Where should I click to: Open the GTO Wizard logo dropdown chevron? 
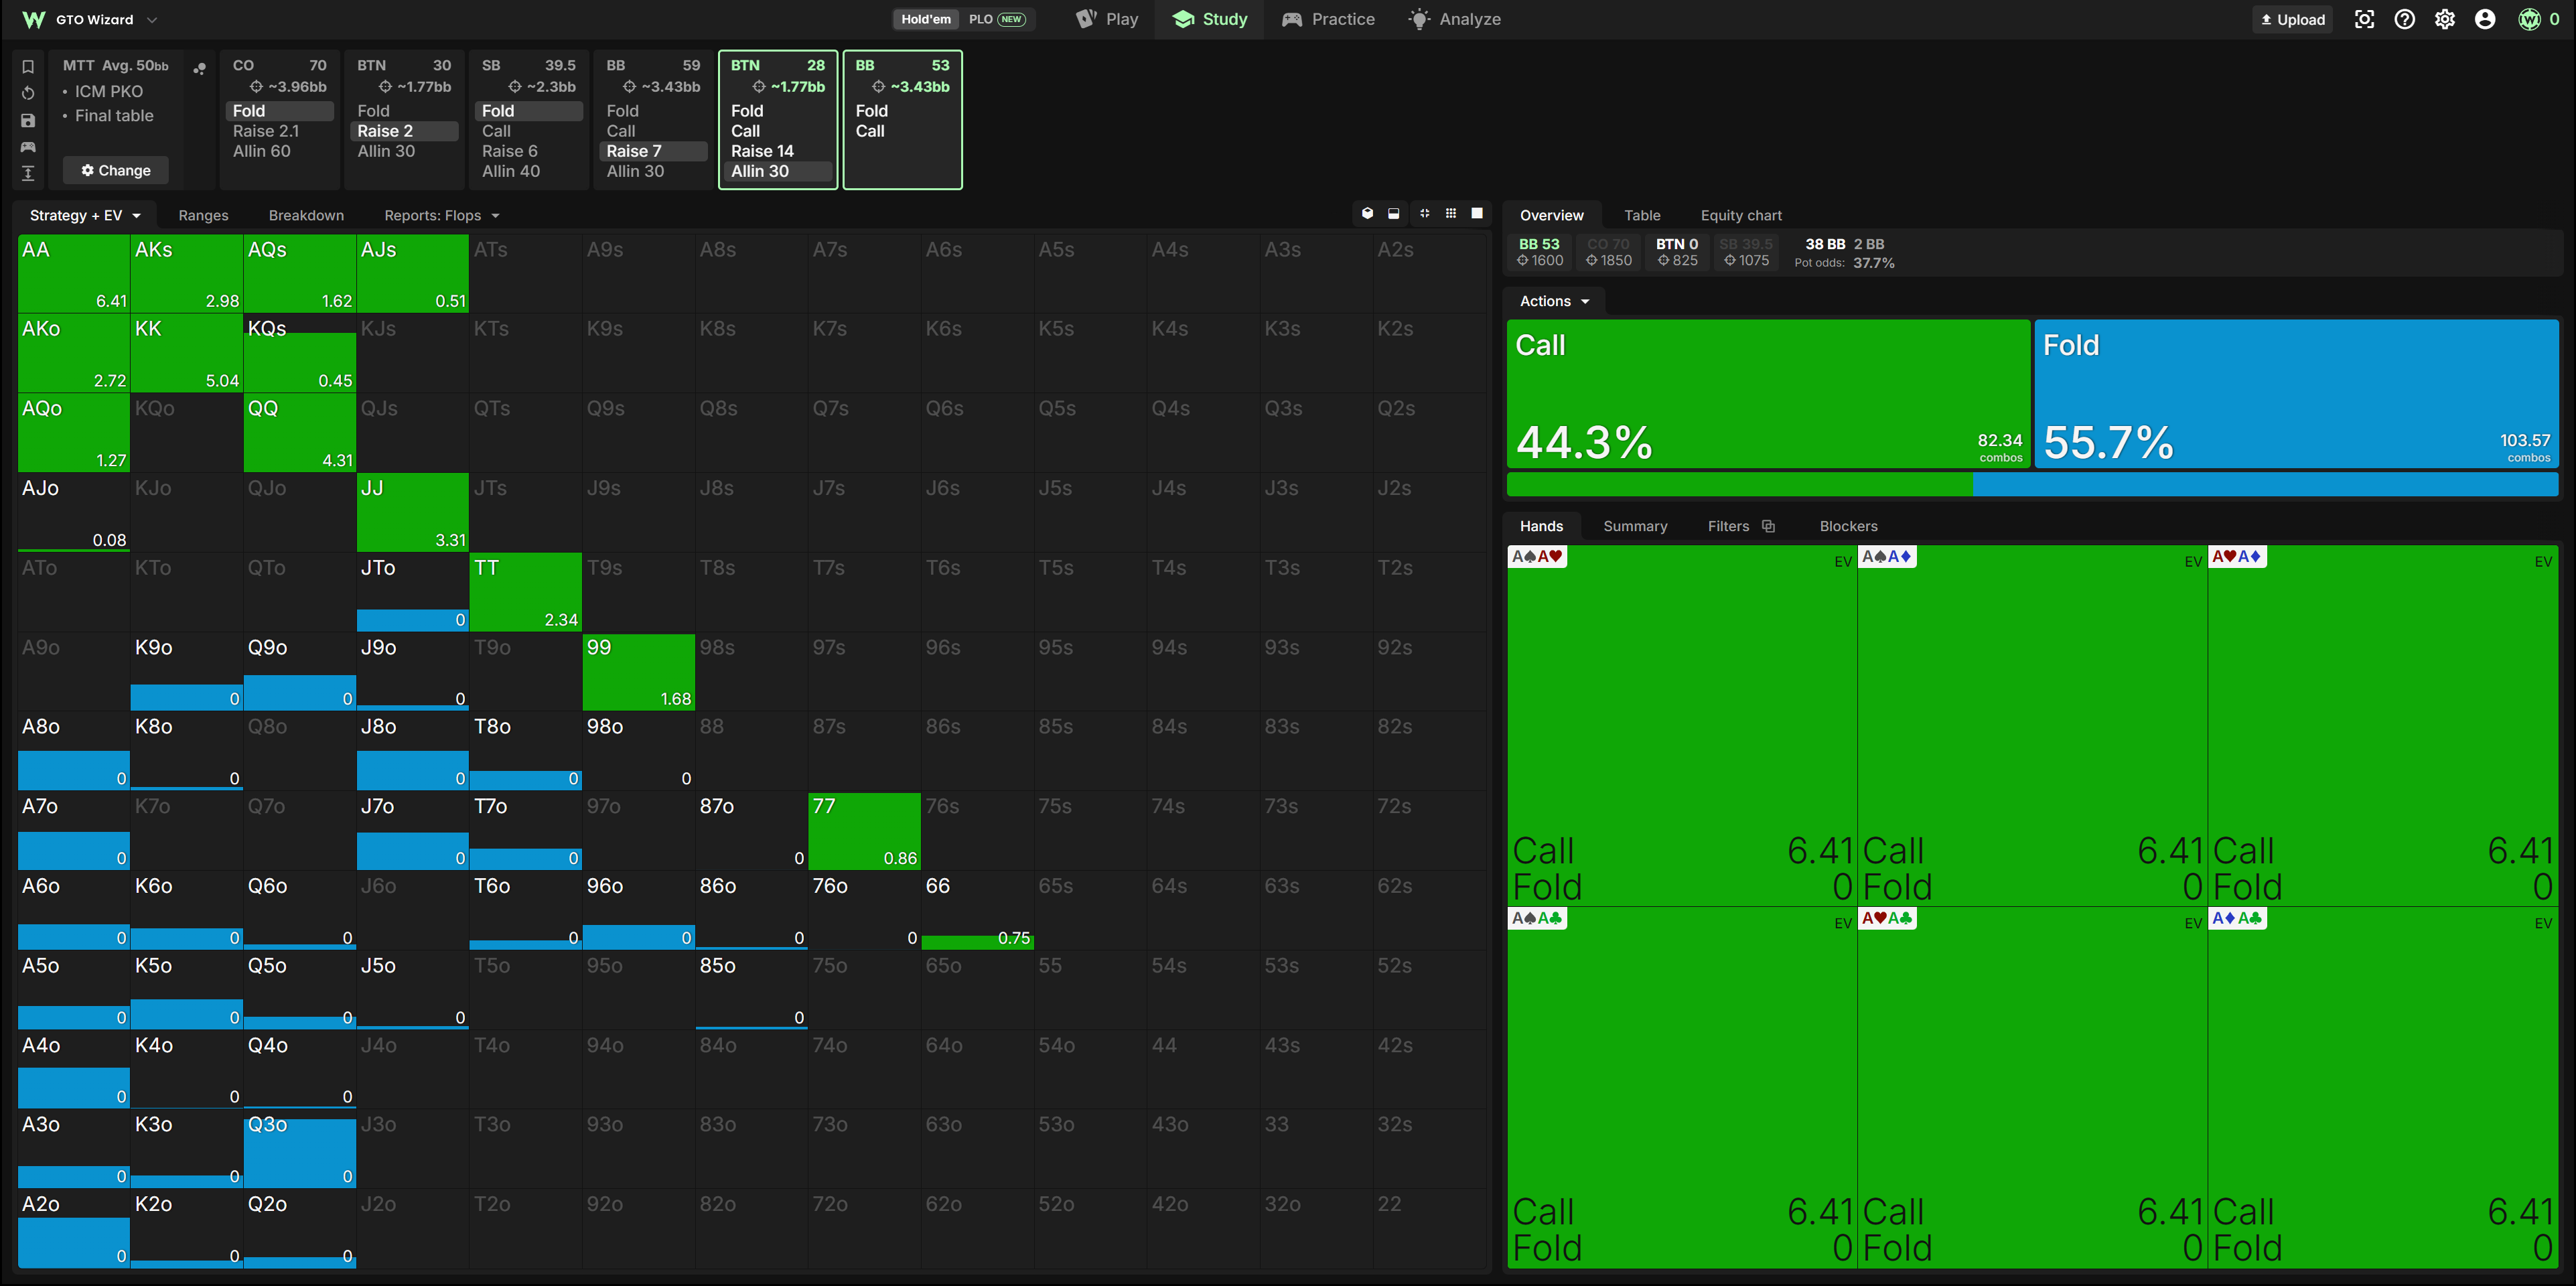click(152, 19)
